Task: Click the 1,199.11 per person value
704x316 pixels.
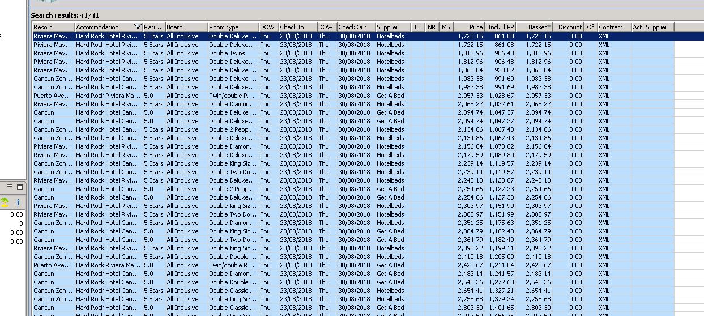Action: [501, 248]
